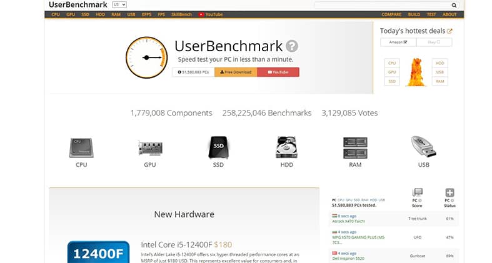Click flag icon of Asrock X470 Taichi entry
492x263 pixels.
click(334, 216)
